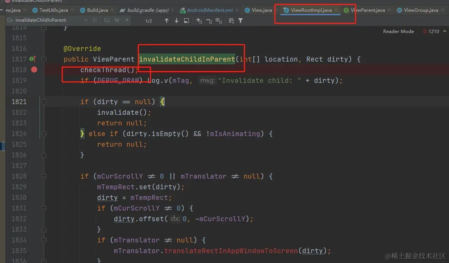This screenshot has height=263, width=449.
Task: Click the 1/2 match counter
Action: coord(149,21)
